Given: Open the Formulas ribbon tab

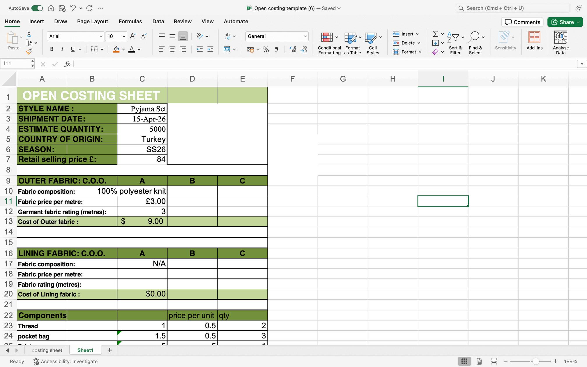Looking at the screenshot, I should click(130, 22).
